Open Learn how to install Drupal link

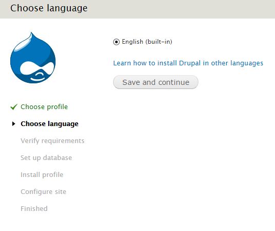[188, 63]
